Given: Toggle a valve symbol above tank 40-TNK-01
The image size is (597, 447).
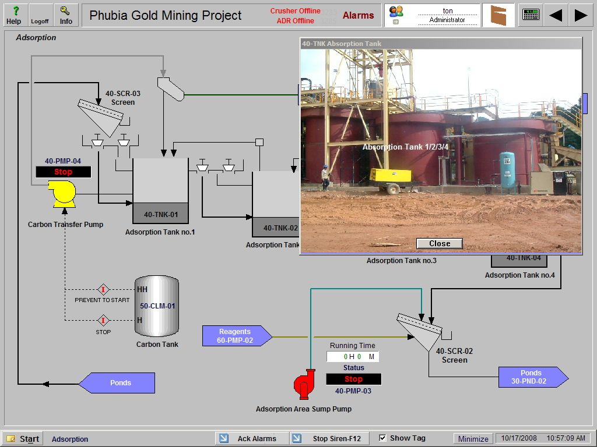Looking at the screenshot, I should click(x=124, y=141).
